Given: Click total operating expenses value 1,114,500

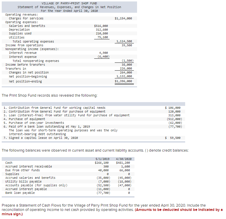Looking at the screenshot, I should (124, 41).
